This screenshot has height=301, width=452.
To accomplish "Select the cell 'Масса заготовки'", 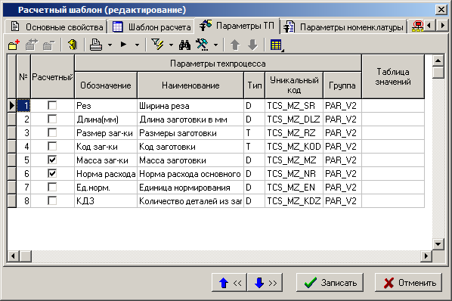I will (x=190, y=160).
